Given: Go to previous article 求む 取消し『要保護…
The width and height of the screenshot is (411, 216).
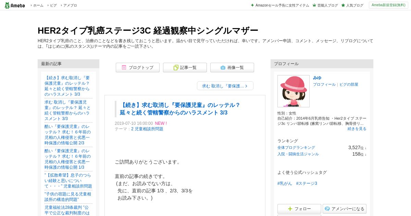Looking at the screenshot, I should coord(225,86).
